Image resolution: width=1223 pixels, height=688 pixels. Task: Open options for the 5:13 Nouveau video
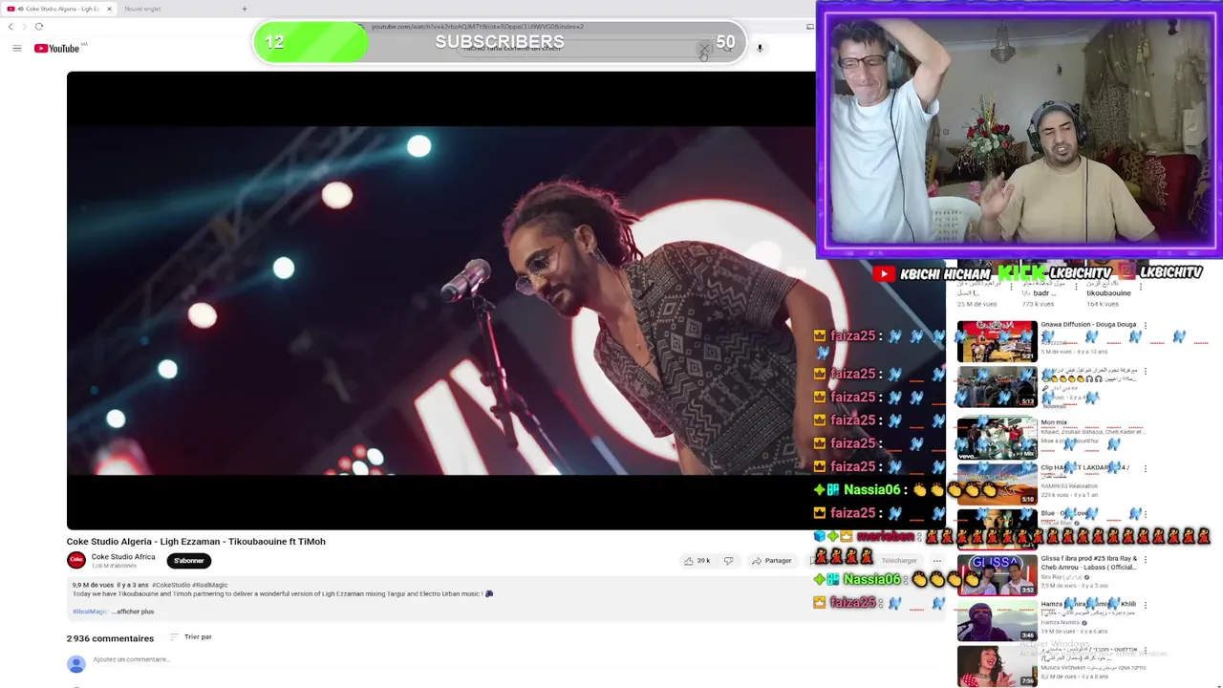click(x=1146, y=372)
